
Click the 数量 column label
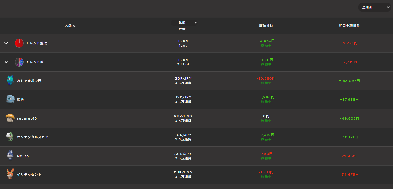pos(182,29)
